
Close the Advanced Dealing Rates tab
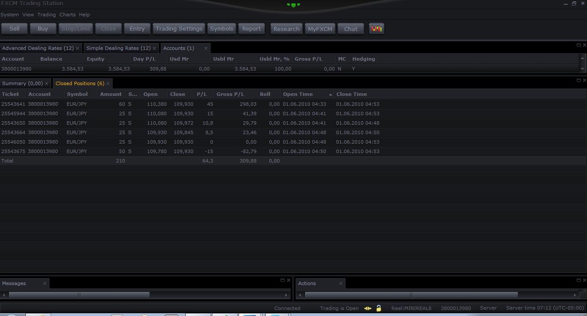tap(78, 49)
